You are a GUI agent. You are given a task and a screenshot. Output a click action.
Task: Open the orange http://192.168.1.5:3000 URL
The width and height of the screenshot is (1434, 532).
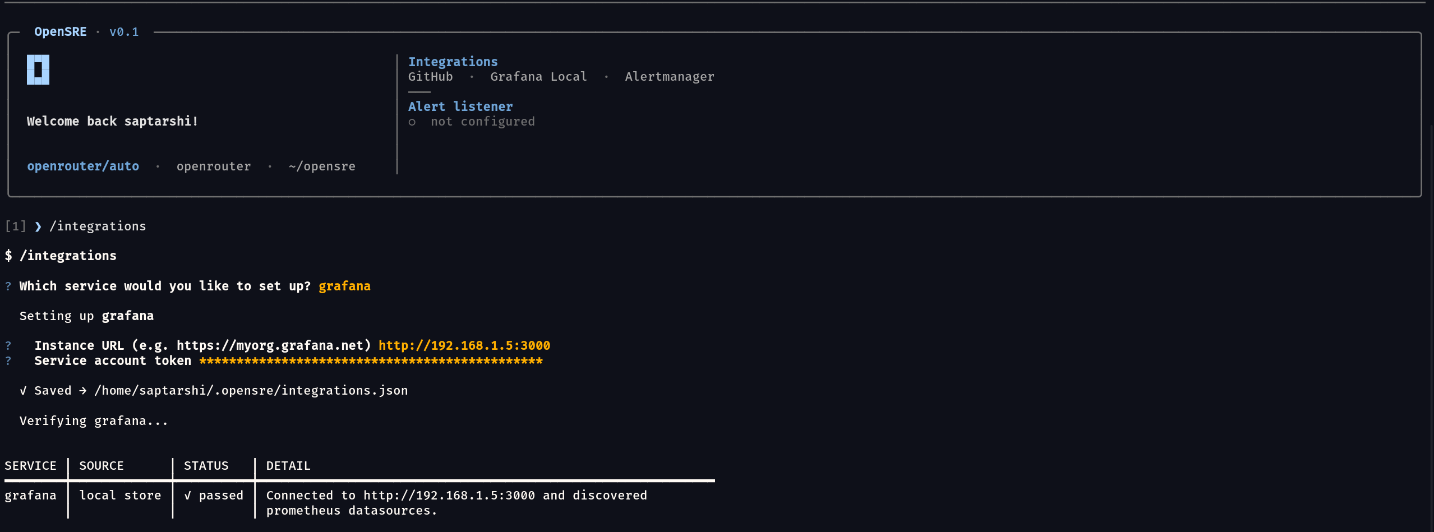click(x=464, y=346)
